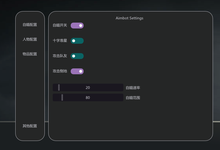Click the Aimbot Settings title
This screenshot has height=150, width=220.
pyautogui.click(x=130, y=18)
